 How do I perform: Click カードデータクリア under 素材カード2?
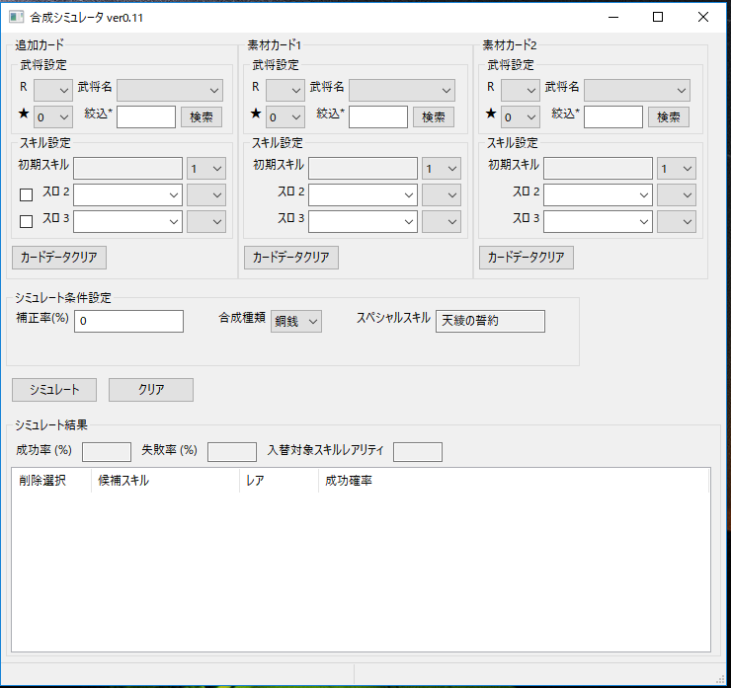[527, 257]
